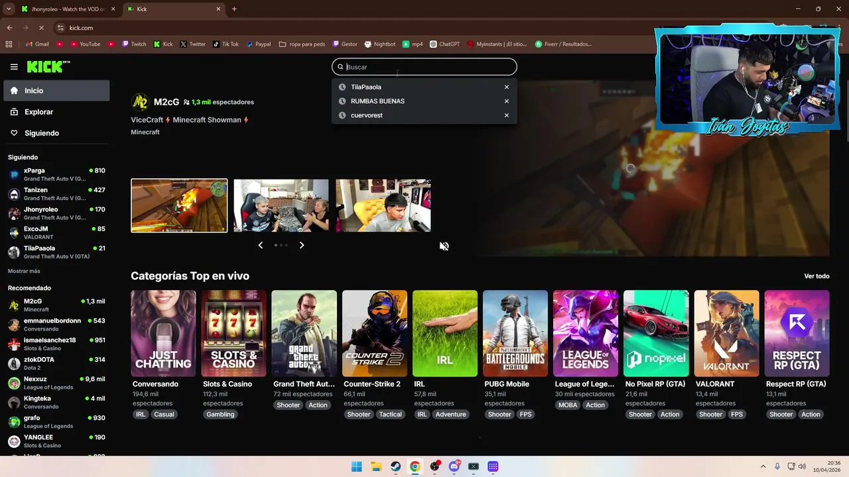Screen dimensions: 849x477
Task: Open the ChatGPT bookmark
Action: [x=444, y=44]
